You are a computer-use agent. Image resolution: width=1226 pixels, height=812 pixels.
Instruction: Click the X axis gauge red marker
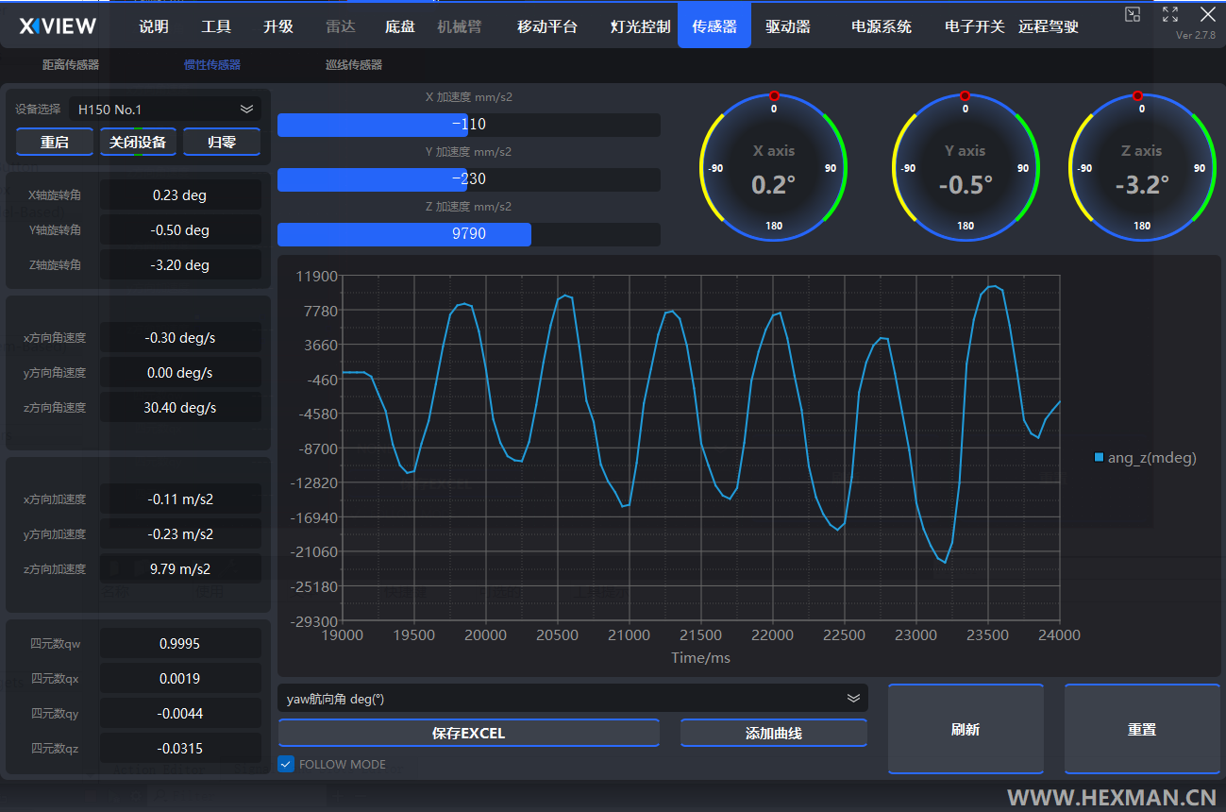click(774, 95)
